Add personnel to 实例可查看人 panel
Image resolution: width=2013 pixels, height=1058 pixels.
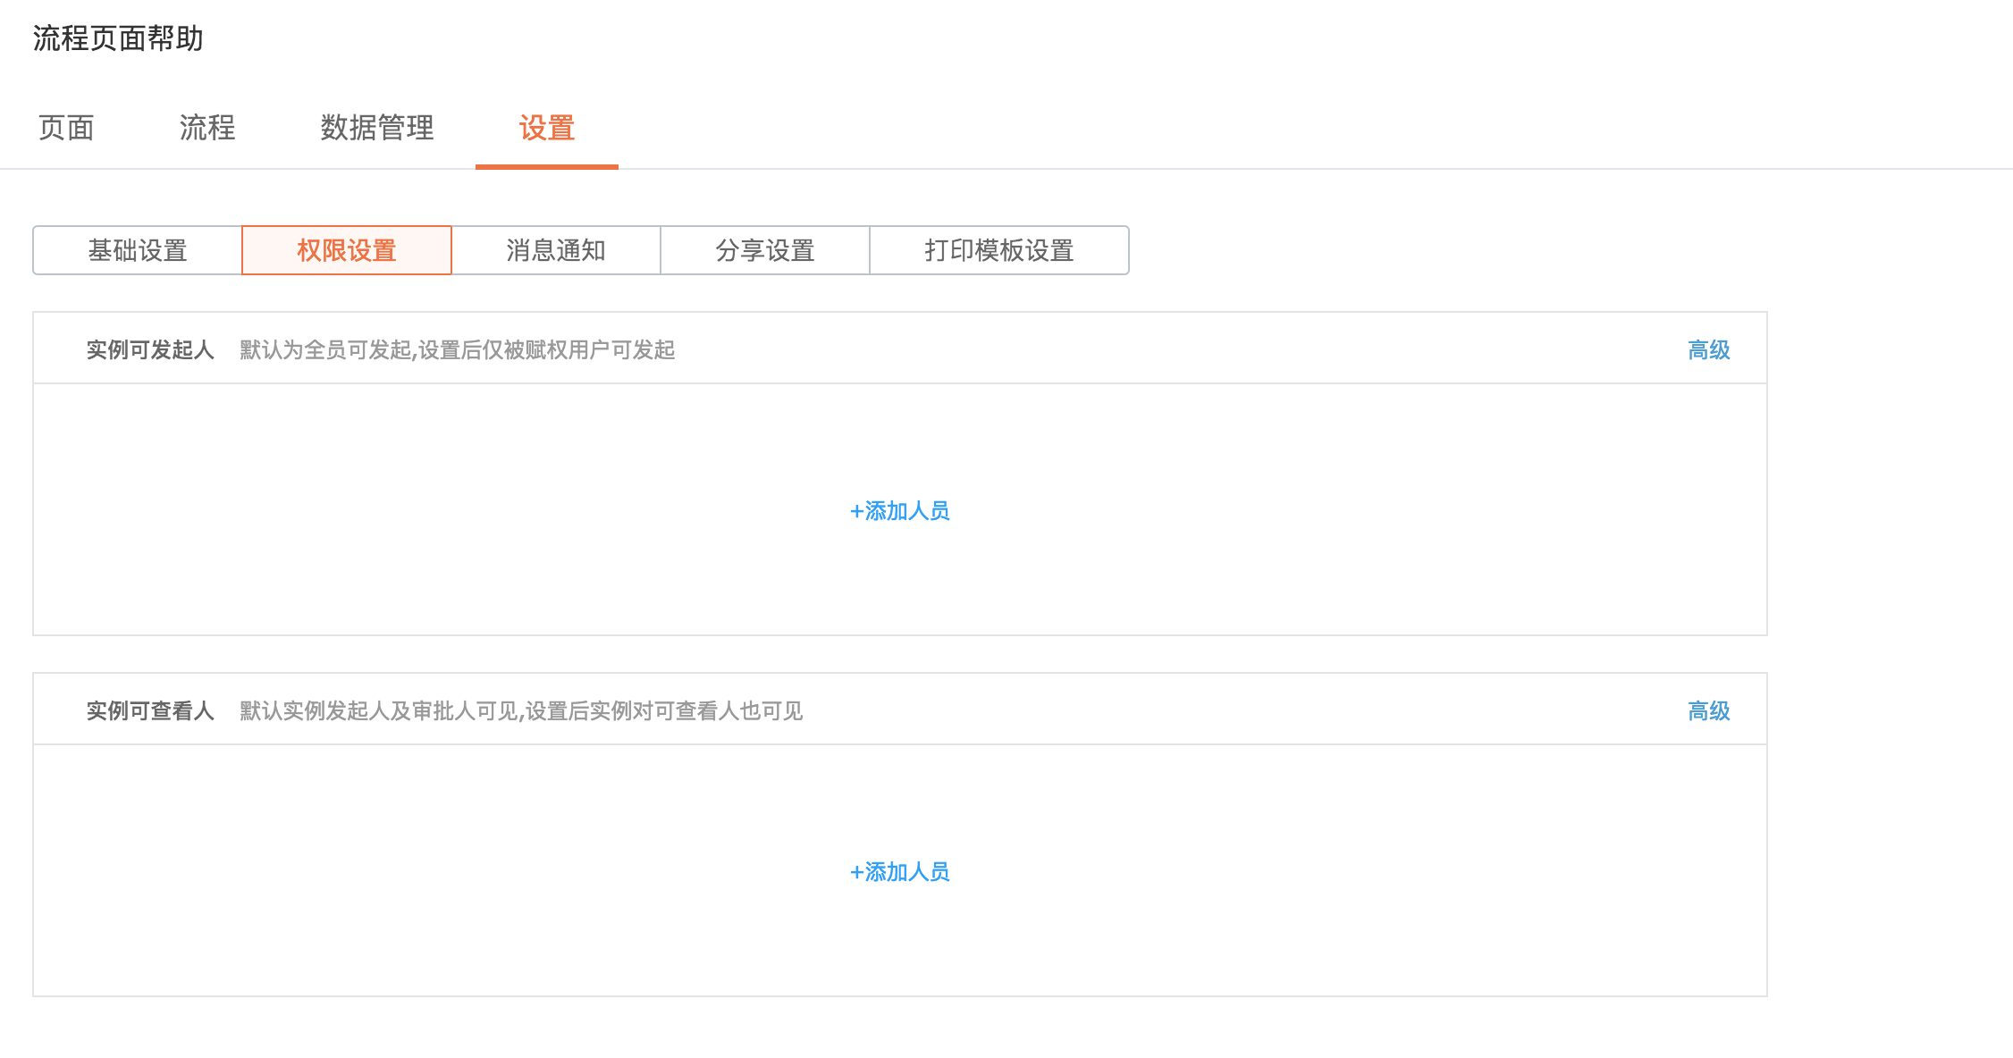(x=900, y=872)
